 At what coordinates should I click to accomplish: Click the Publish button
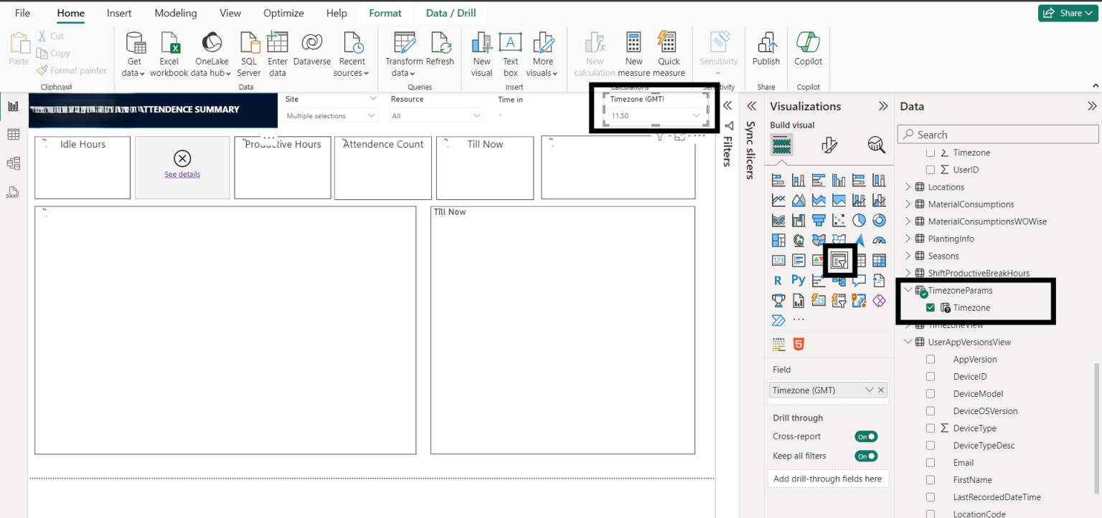pos(766,52)
